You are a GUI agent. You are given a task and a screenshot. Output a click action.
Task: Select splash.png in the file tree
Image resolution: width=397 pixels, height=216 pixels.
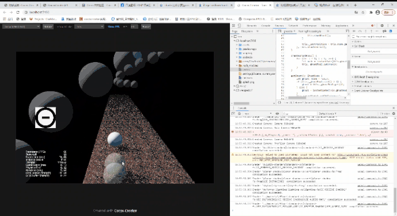248,82
